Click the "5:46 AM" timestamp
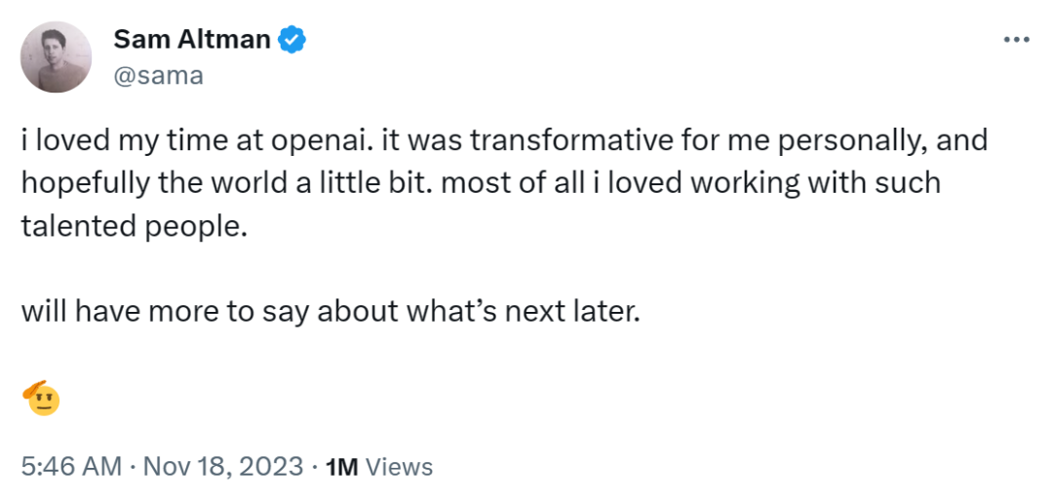1053x499 pixels. click(x=70, y=467)
